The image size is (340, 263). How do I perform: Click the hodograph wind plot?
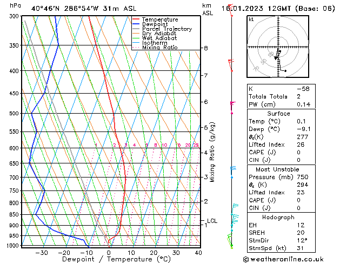278,47
